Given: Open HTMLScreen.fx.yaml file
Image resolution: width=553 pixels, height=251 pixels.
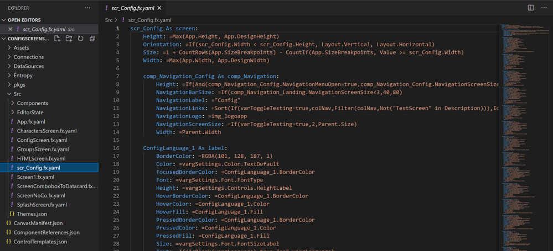Looking at the screenshot, I should coord(42,158).
